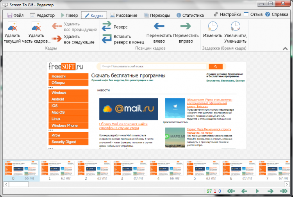Go to the previous frame
293x197 pixels.
(244, 191)
